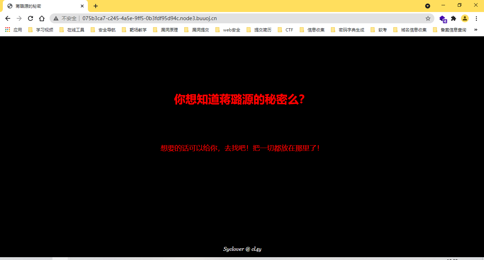The image size is (484, 260).
Task: Expand the hidden bookmarks chevron
Action: click(475, 30)
